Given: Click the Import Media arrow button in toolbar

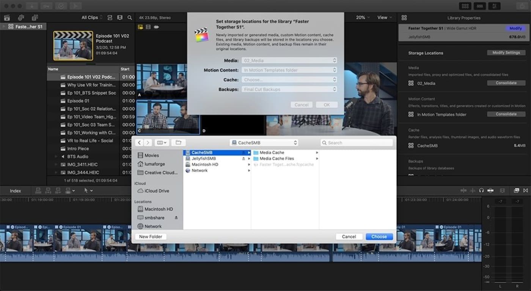Looking at the screenshot, I should point(32,6).
